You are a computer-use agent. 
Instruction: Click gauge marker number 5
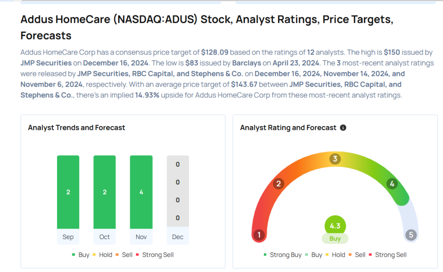(411, 235)
